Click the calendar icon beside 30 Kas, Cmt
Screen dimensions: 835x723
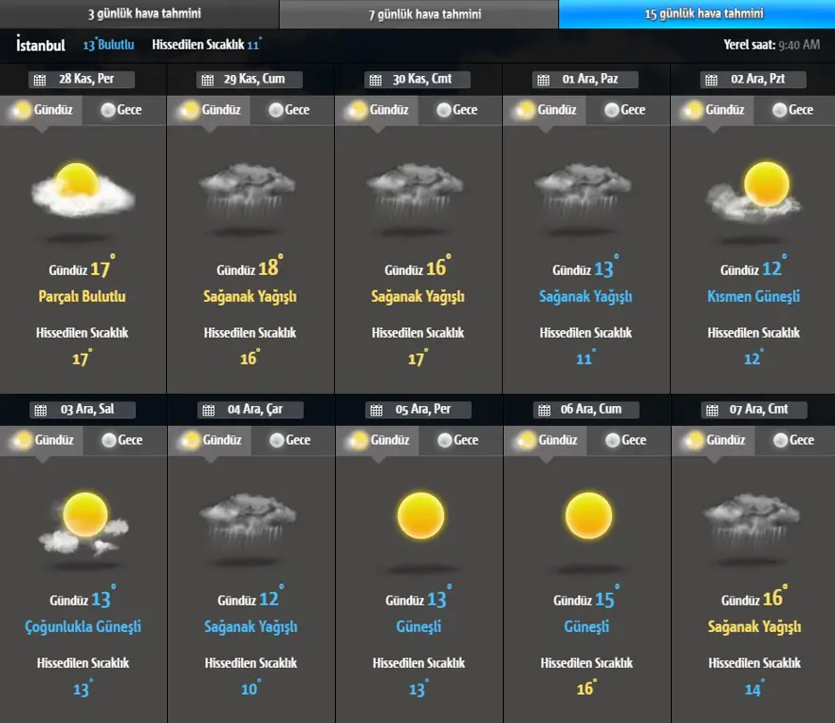coord(375,80)
